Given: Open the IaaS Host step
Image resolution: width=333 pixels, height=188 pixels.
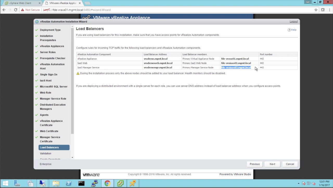Looking at the screenshot, I should click(x=46, y=80).
